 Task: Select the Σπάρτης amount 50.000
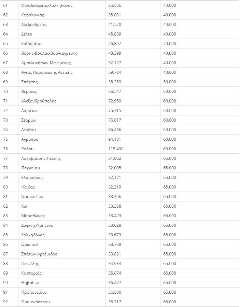click(x=170, y=82)
